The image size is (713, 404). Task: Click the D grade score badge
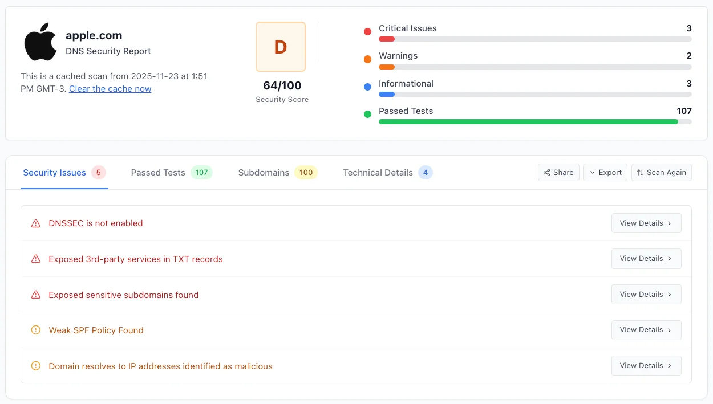point(281,47)
